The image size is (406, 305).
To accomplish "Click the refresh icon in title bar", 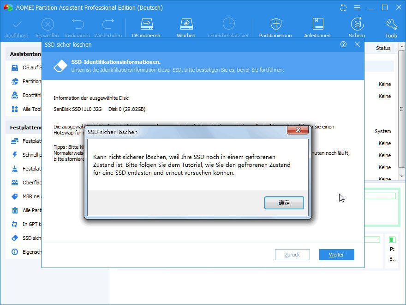I will (x=343, y=8).
